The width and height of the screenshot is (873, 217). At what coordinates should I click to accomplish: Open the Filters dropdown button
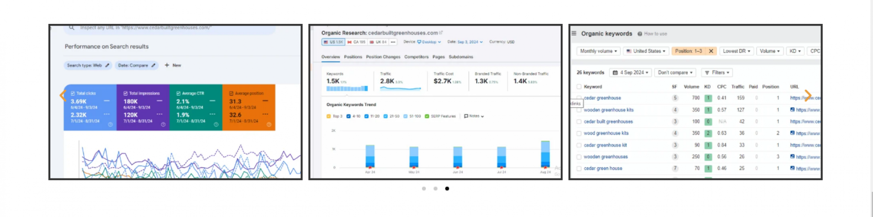pos(717,72)
